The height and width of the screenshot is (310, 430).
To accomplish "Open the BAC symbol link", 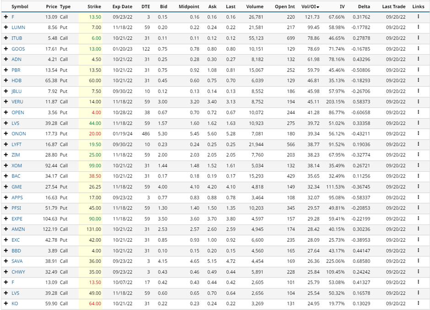I will pyautogui.click(x=16, y=176).
